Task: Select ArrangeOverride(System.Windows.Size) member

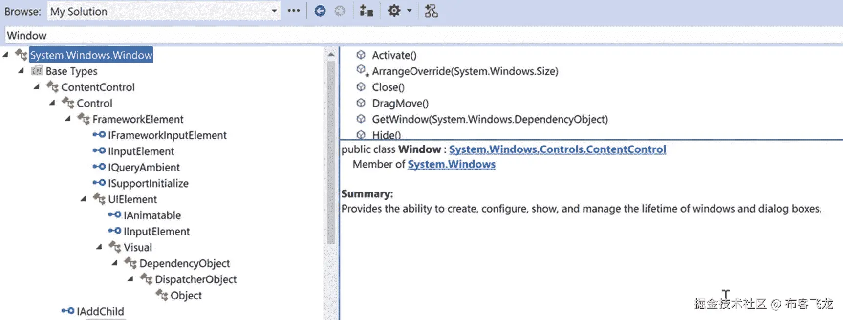Action: [x=465, y=71]
